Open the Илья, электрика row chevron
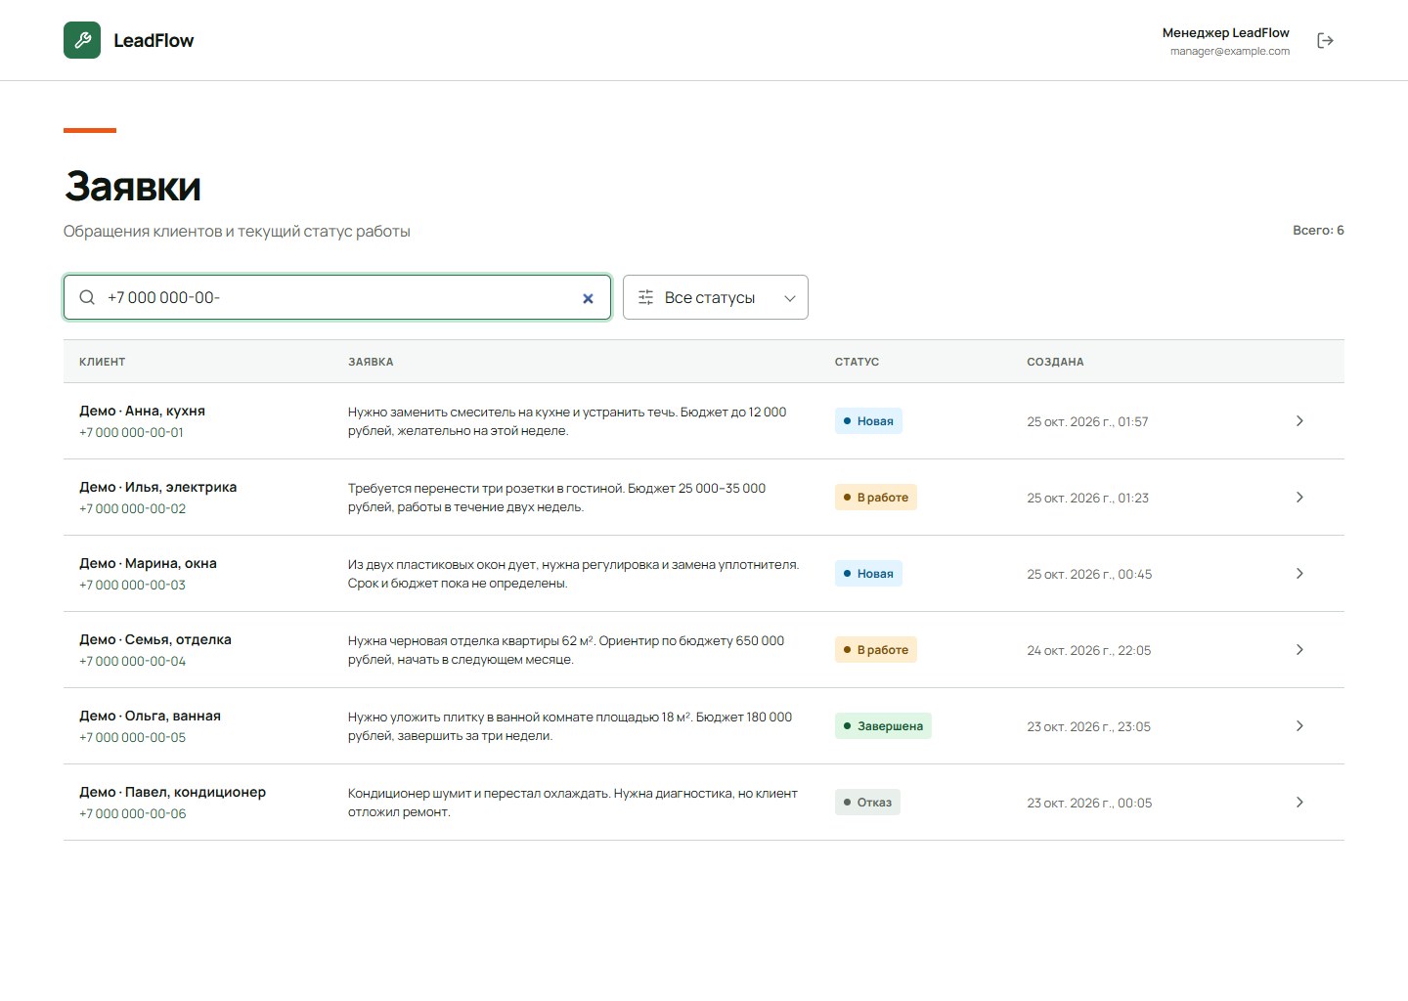1408x1001 pixels. [x=1299, y=497]
